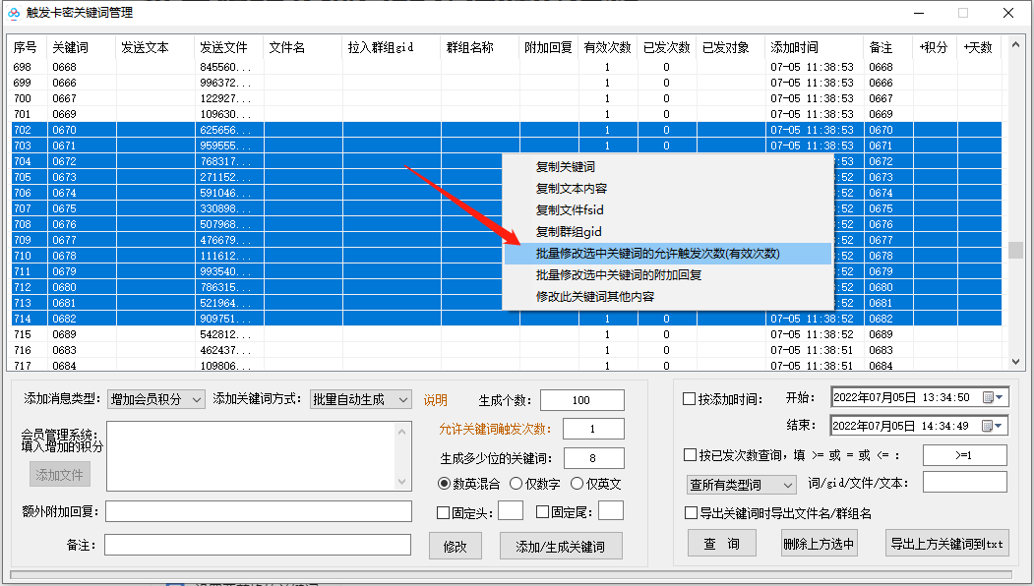The height and width of the screenshot is (586, 1034).
Task: Open the 说明 help link
Action: tap(435, 399)
